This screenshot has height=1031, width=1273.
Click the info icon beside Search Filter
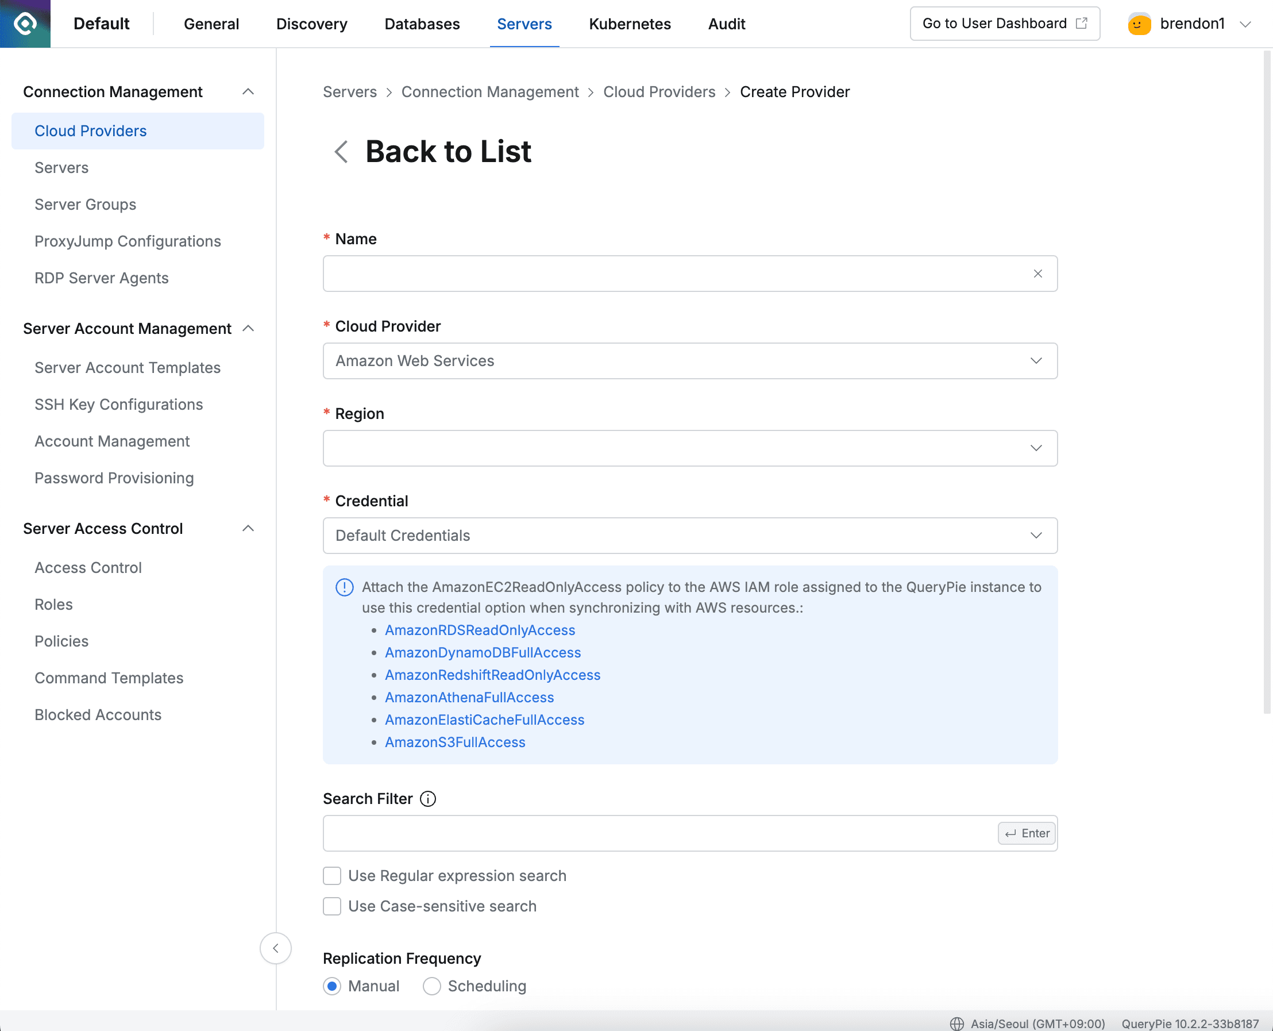click(x=427, y=799)
